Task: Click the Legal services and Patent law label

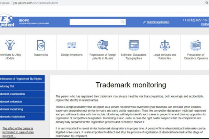Action: click(x=165, y=57)
